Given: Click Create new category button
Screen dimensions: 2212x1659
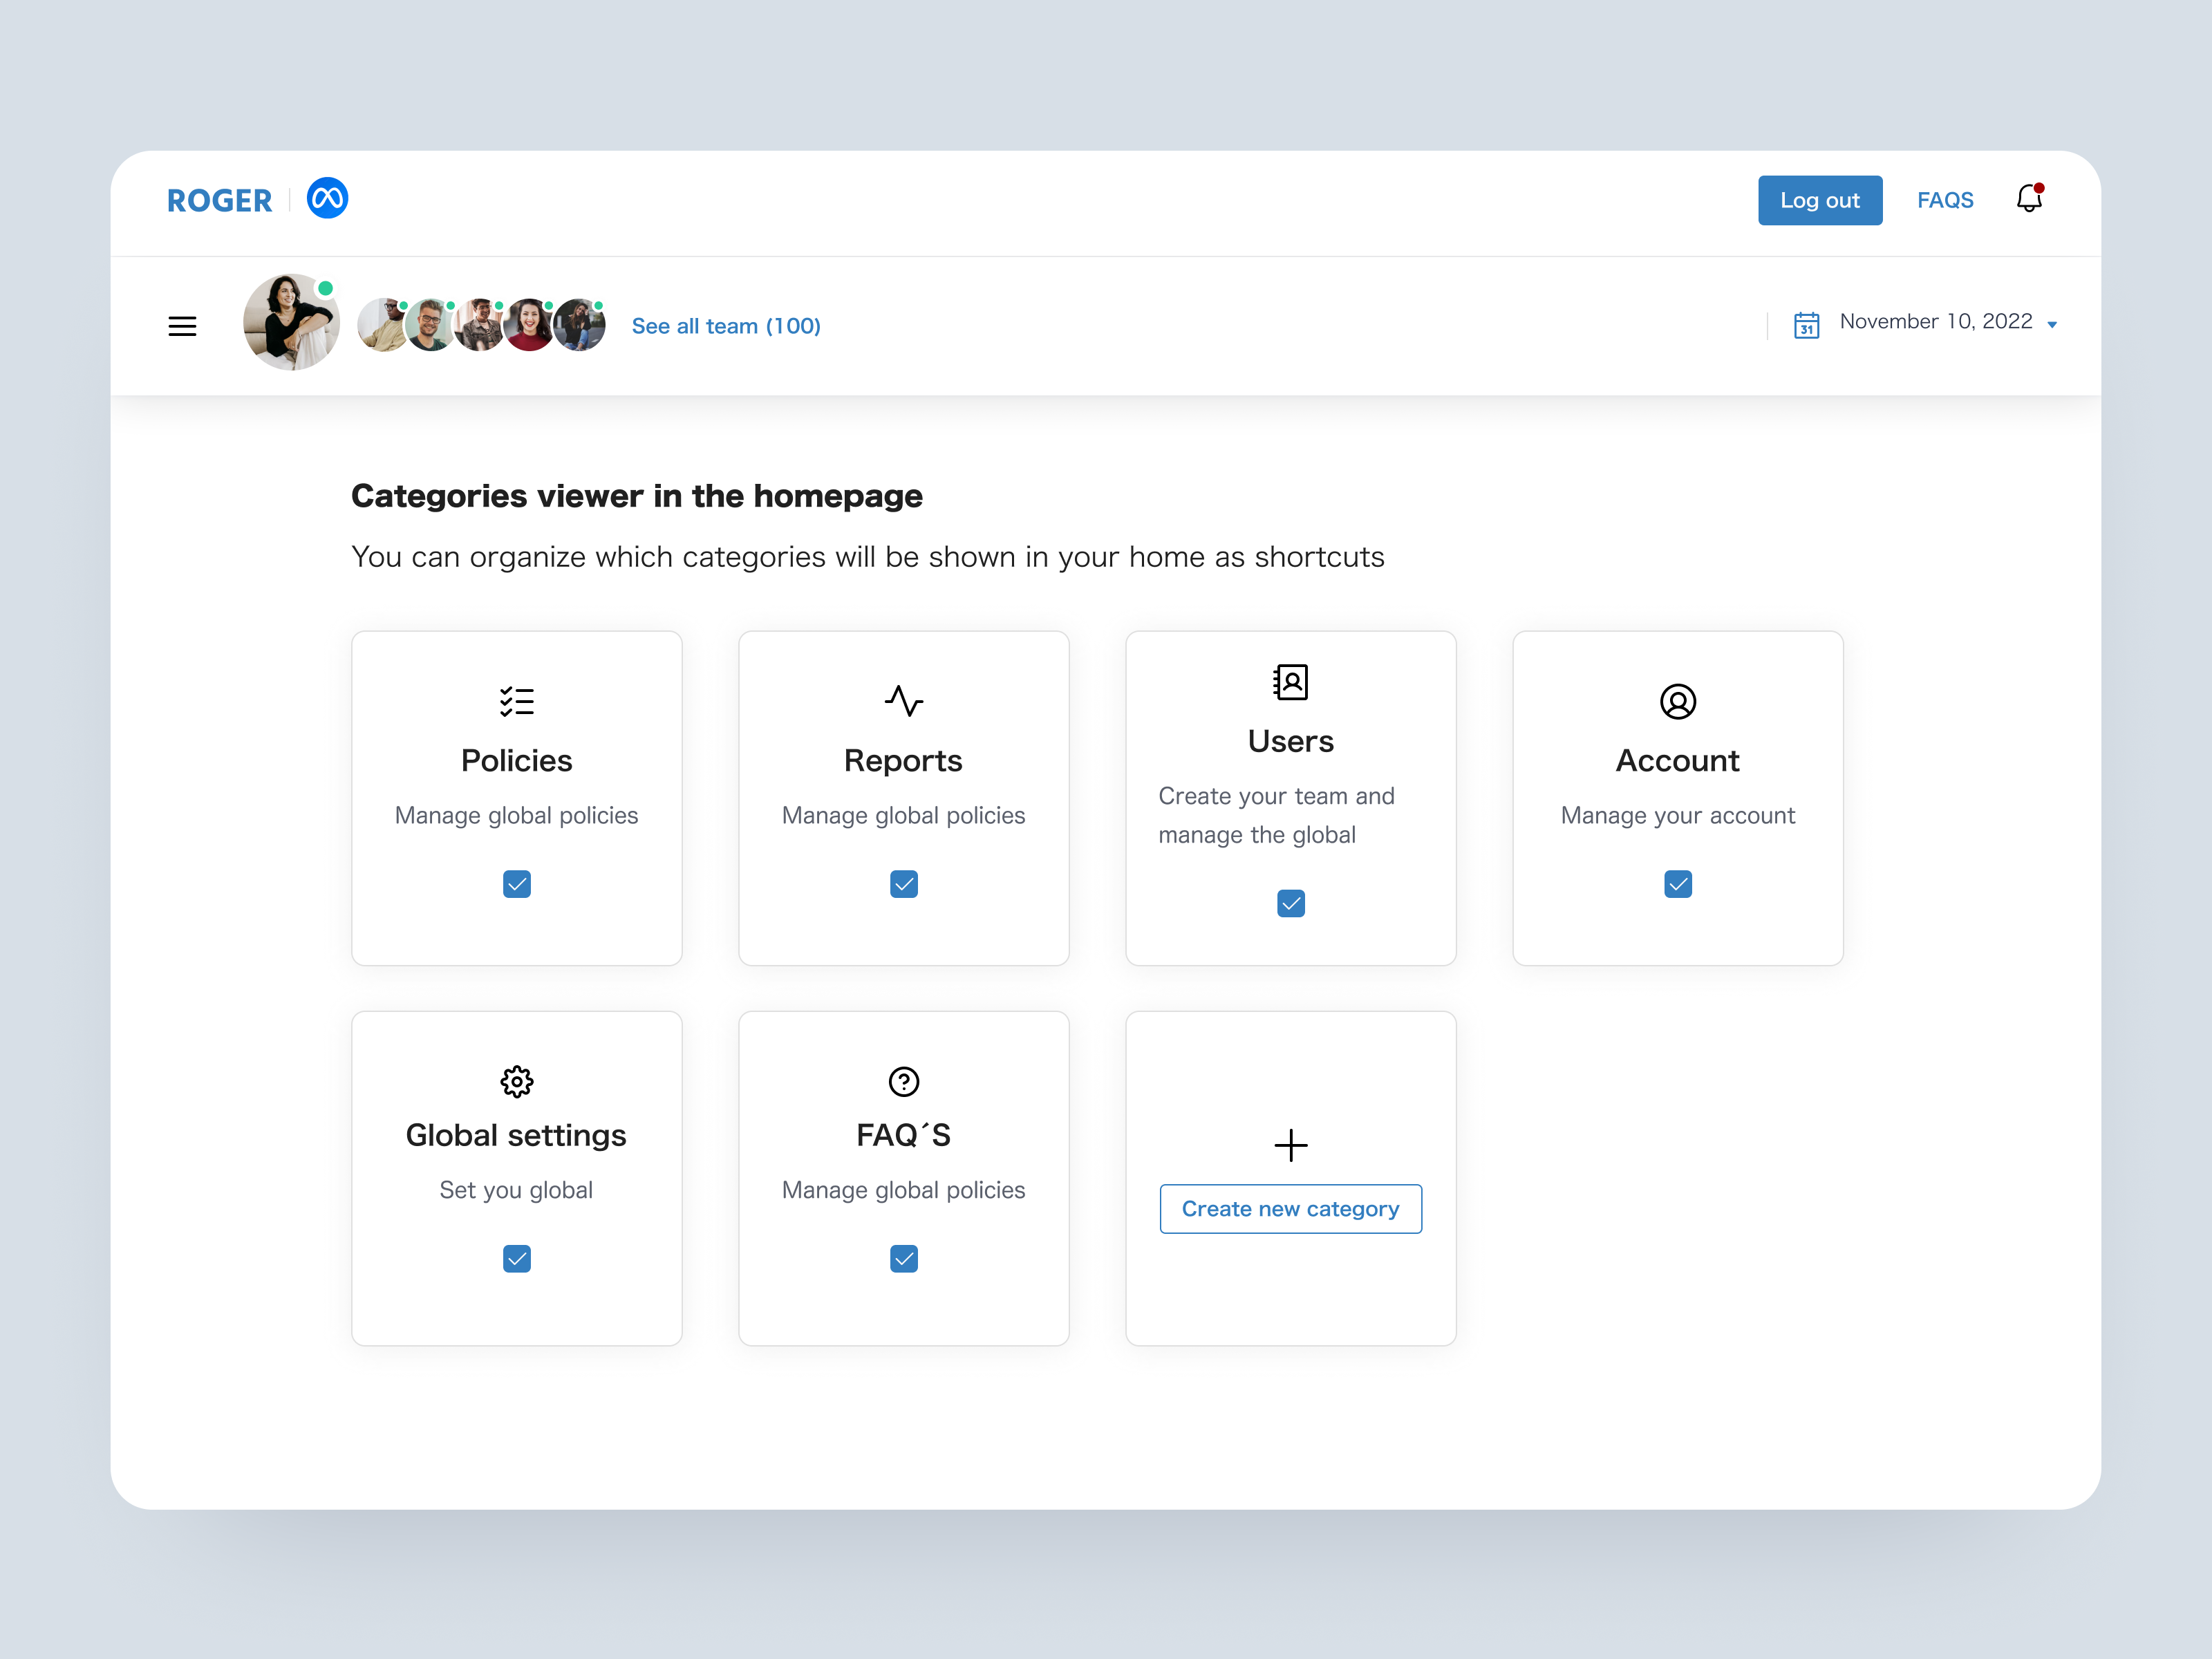Looking at the screenshot, I should point(1290,1209).
